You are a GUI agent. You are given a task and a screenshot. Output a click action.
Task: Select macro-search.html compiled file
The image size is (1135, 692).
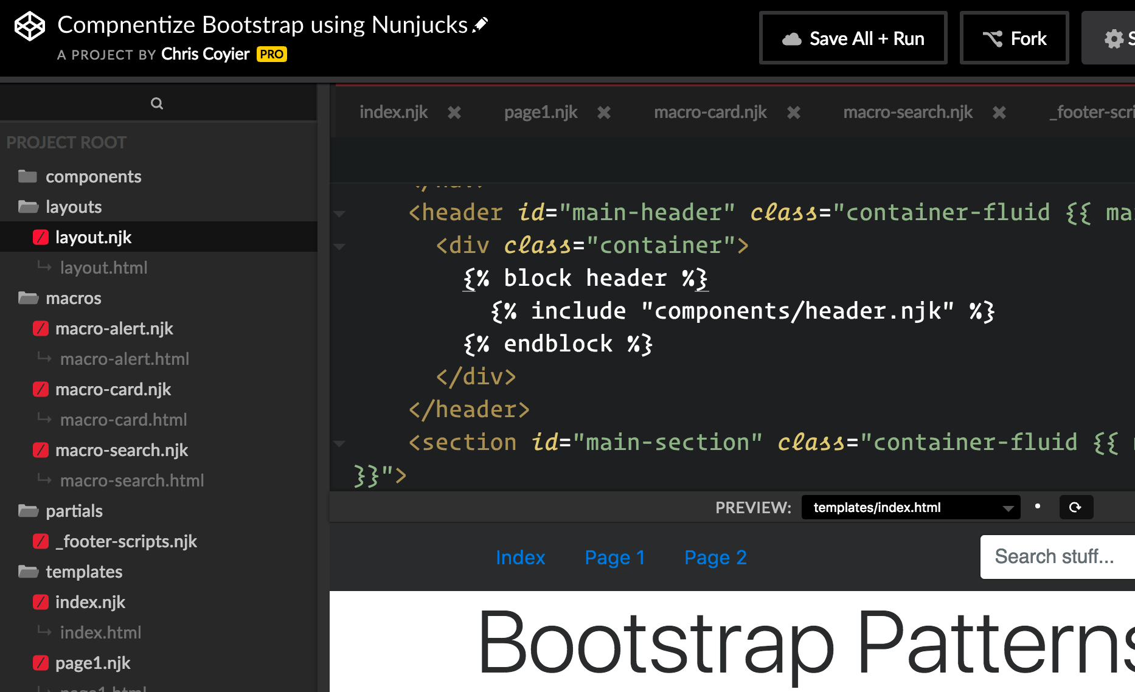[132, 480]
